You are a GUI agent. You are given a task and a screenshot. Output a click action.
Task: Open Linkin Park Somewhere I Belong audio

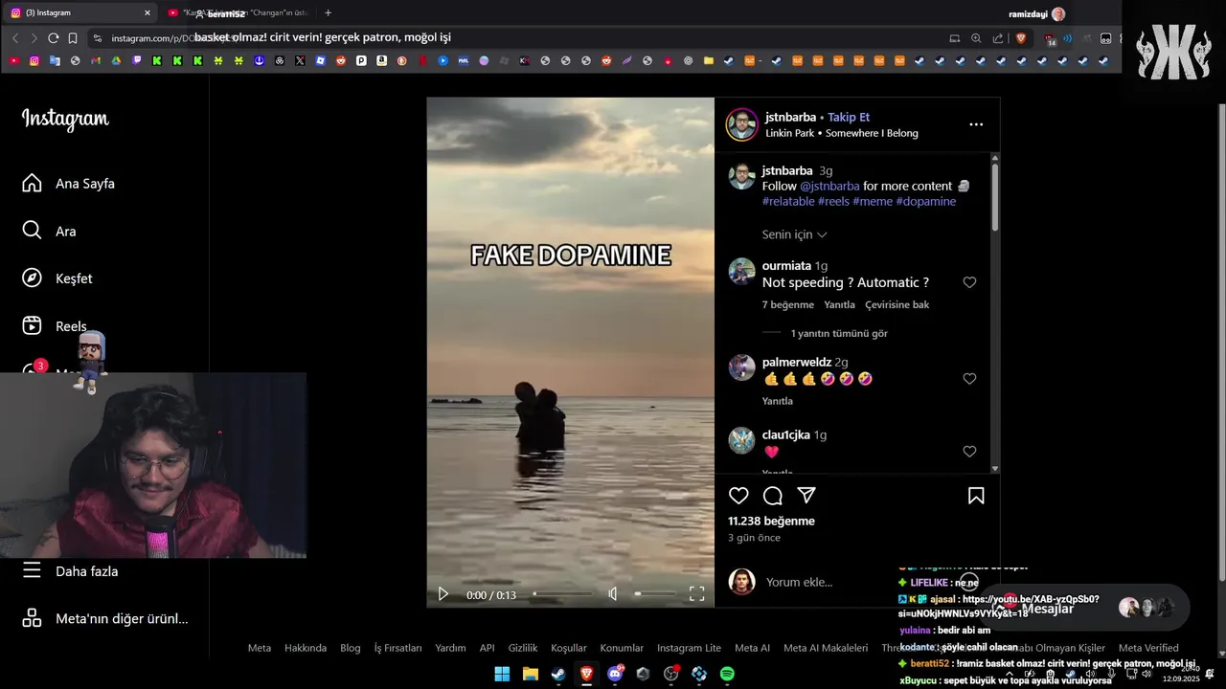tap(842, 133)
